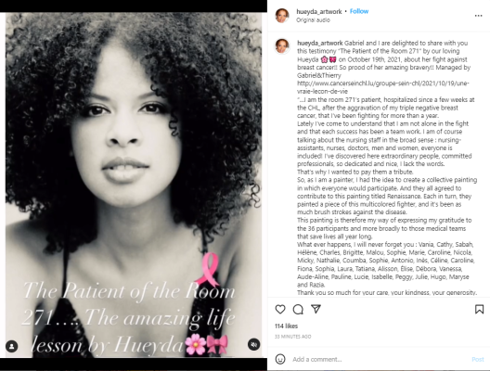Open the three-dot more options menu
The image size is (490, 371).
479,16
